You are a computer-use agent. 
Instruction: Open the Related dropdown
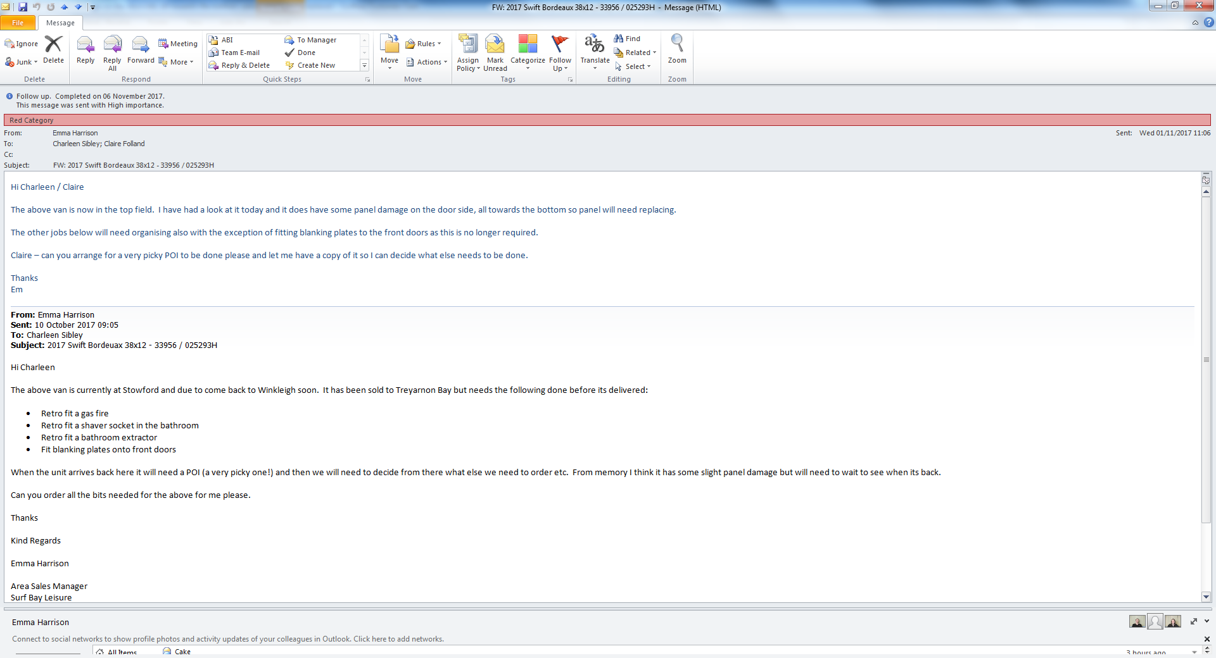click(x=635, y=53)
